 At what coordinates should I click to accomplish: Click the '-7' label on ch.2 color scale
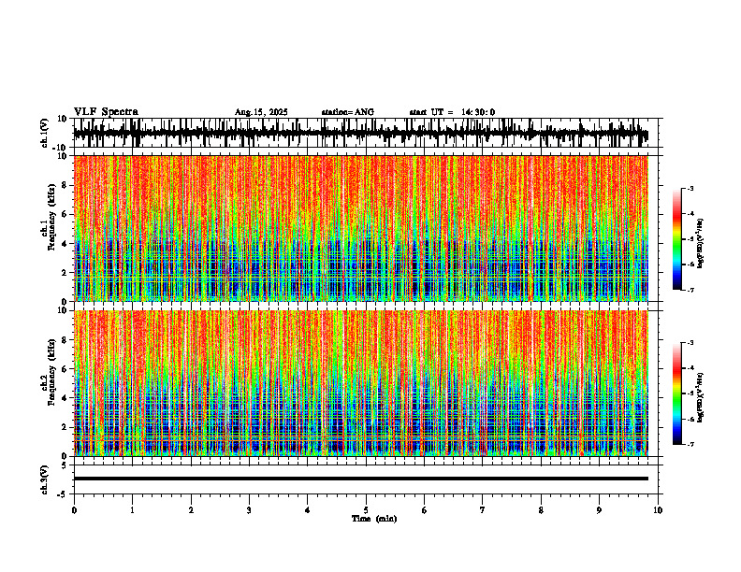(690, 445)
